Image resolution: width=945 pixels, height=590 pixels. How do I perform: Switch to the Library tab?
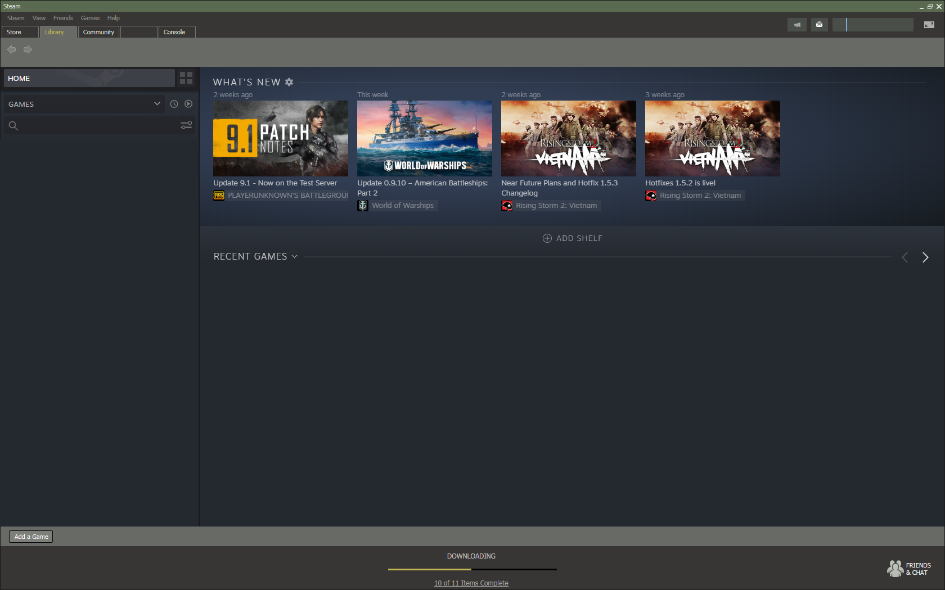(x=58, y=32)
